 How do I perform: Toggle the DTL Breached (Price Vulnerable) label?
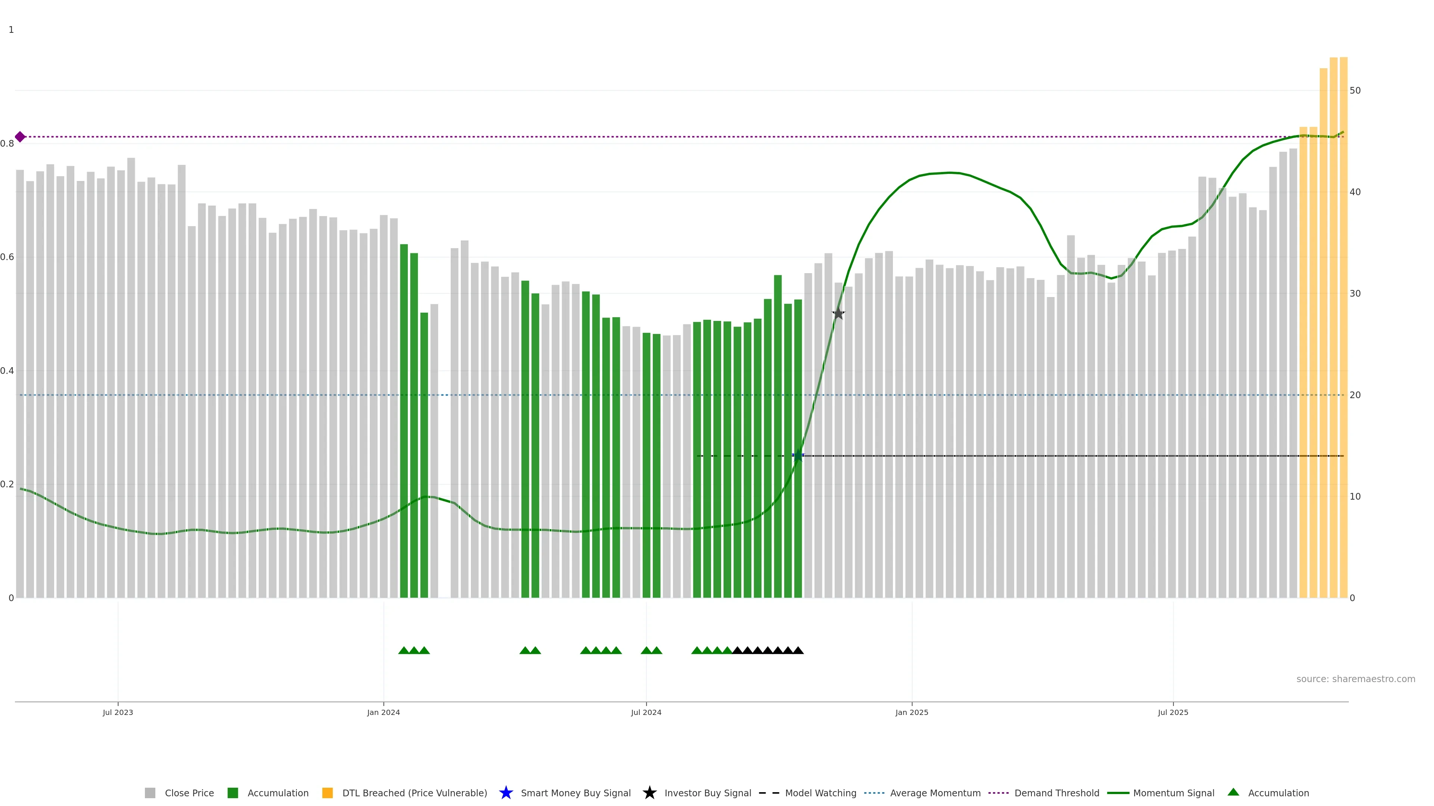(414, 793)
